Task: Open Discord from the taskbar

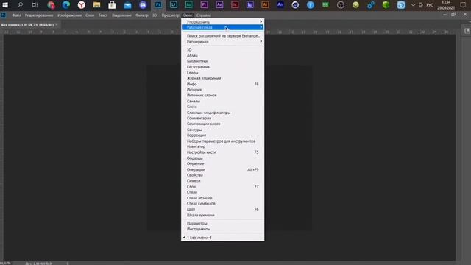Action: coord(143,5)
